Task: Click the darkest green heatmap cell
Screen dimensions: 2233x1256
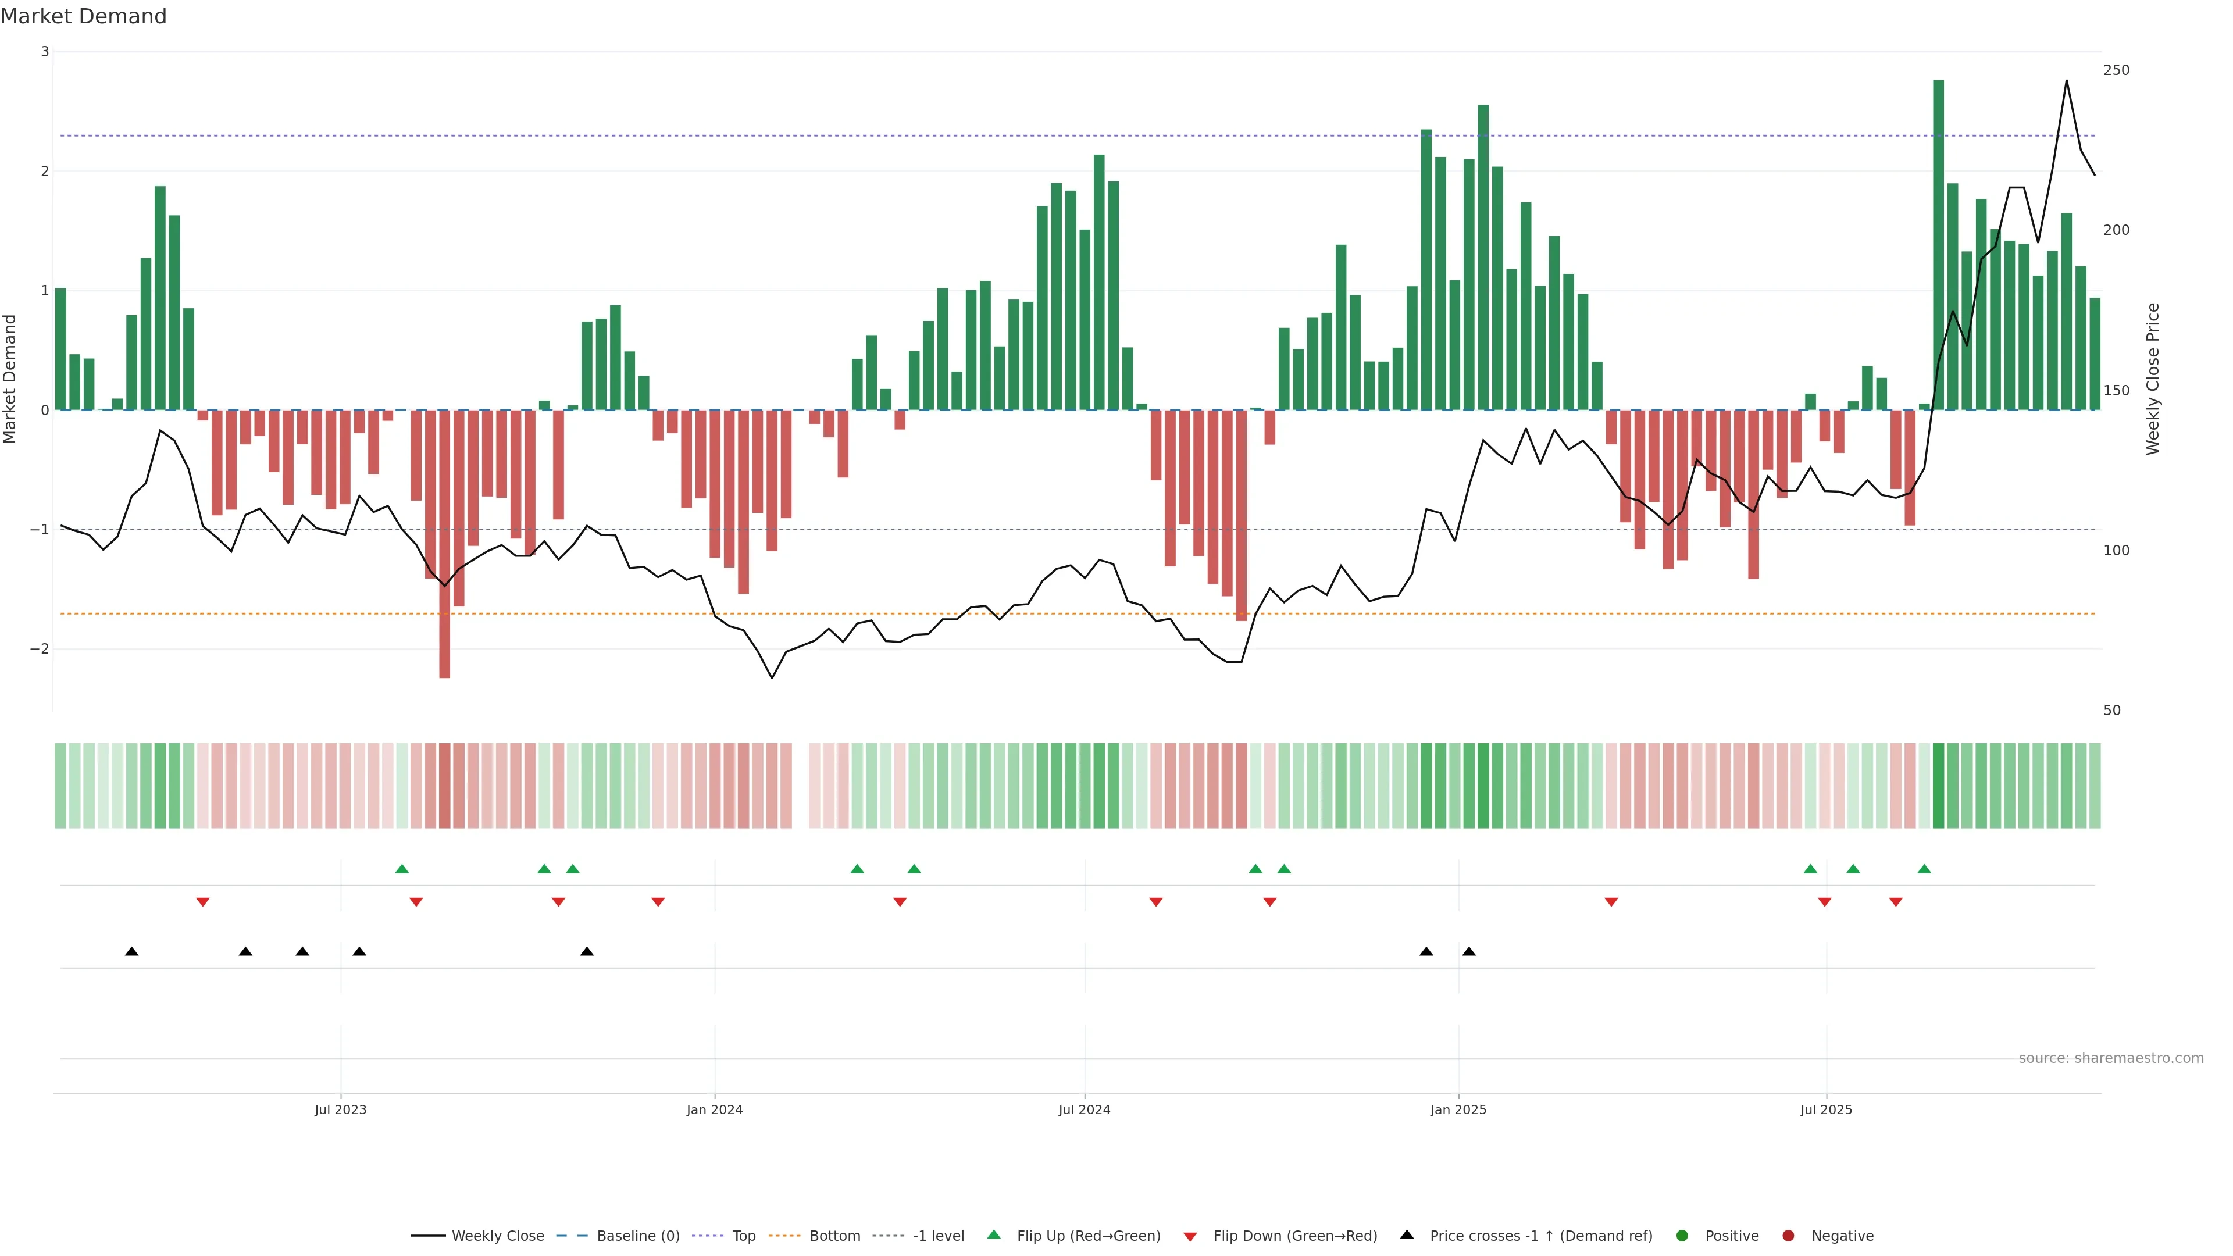Action: coord(1938,786)
